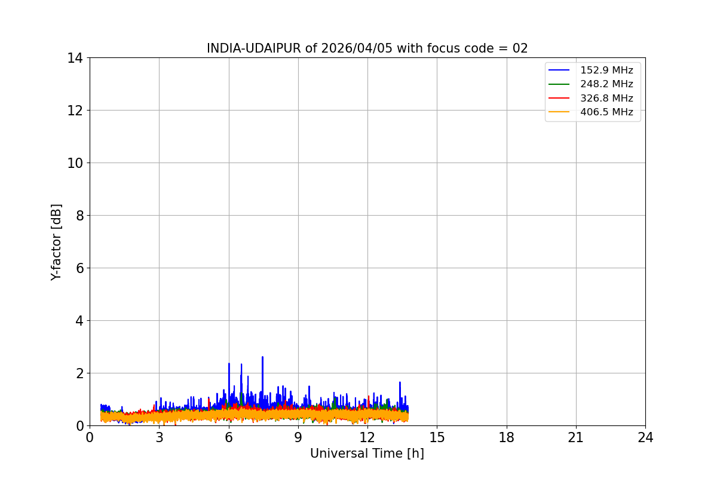Click x-axis tick label 6
Image resolution: width=717 pixels, height=478 pixels.
[228, 437]
